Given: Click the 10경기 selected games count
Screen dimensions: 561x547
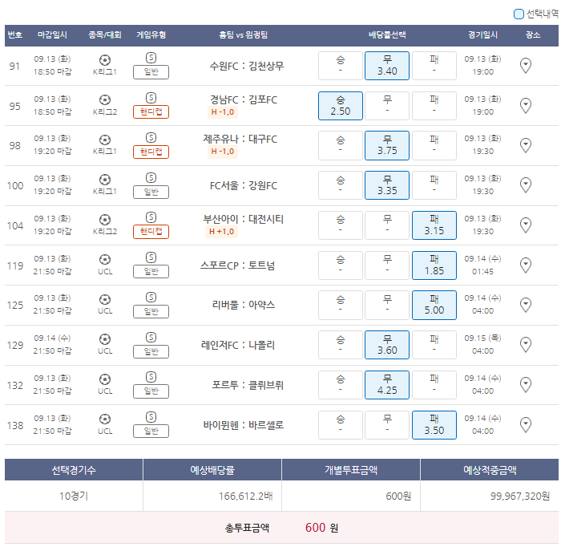Looking at the screenshot, I should tap(74, 496).
